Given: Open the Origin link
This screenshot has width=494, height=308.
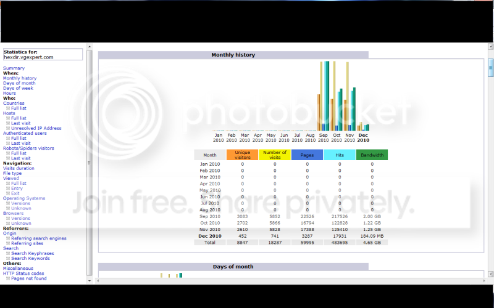Looking at the screenshot, I should coord(9,233).
